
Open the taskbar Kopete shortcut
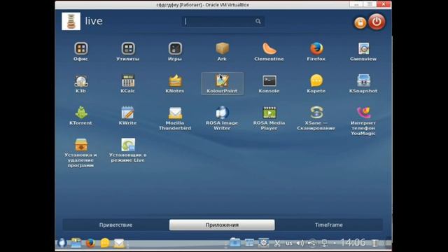pos(105,243)
